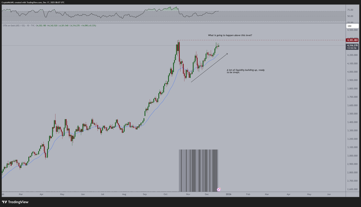Image resolution: width=361 pixels, height=207 pixels.
Task: Click the high value H4,342.520
Action: [x=52, y=25]
